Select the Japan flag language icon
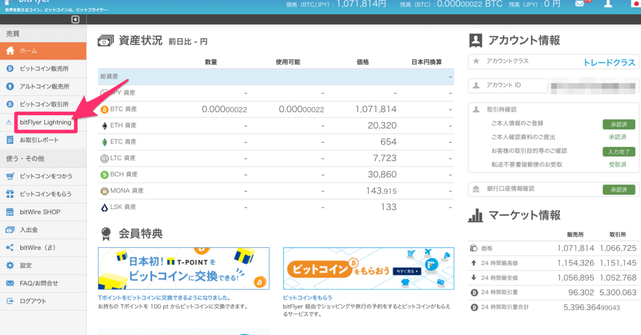 click(635, 4)
